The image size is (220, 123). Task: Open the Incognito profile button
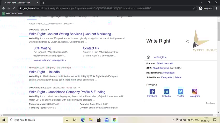tap(206, 9)
